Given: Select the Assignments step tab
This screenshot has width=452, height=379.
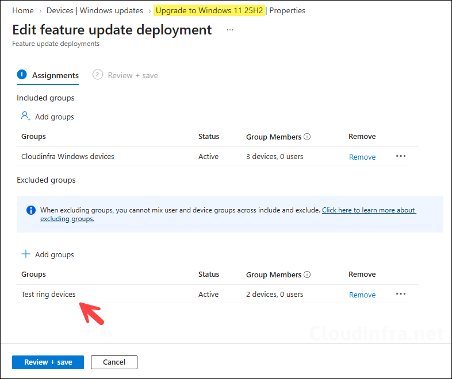Looking at the screenshot, I should coord(48,75).
